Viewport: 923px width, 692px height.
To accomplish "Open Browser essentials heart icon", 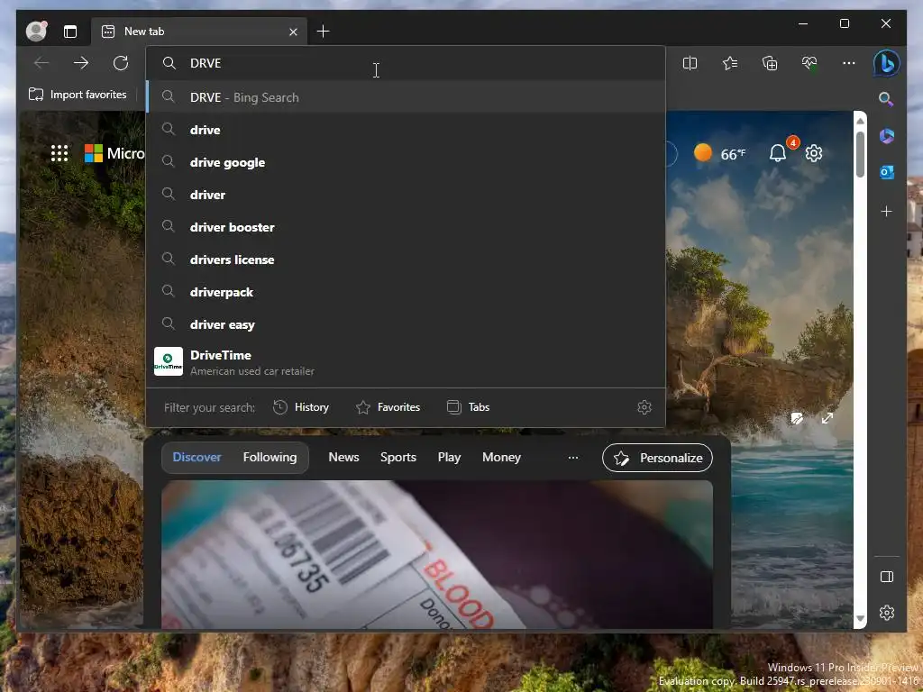I will (x=809, y=63).
